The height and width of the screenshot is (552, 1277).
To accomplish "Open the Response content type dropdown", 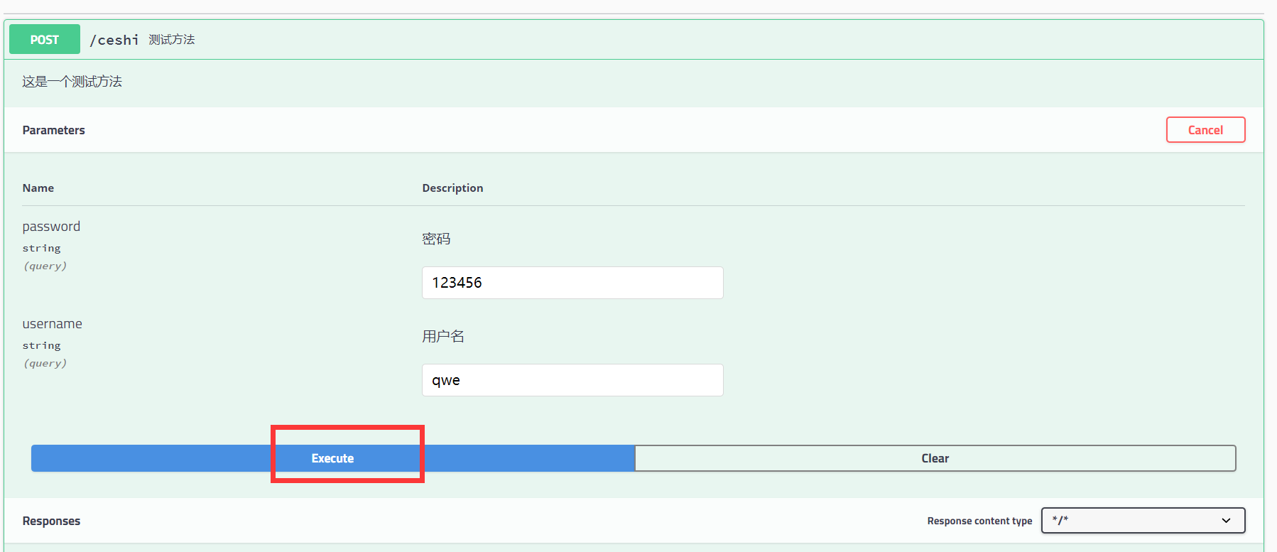I will pos(1142,520).
